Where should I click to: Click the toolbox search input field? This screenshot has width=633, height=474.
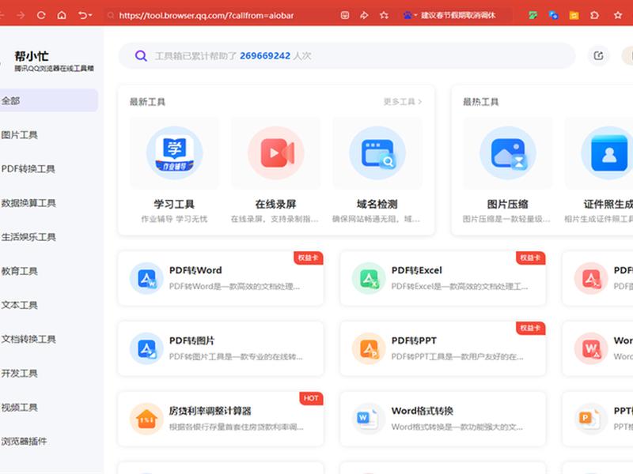pos(347,55)
